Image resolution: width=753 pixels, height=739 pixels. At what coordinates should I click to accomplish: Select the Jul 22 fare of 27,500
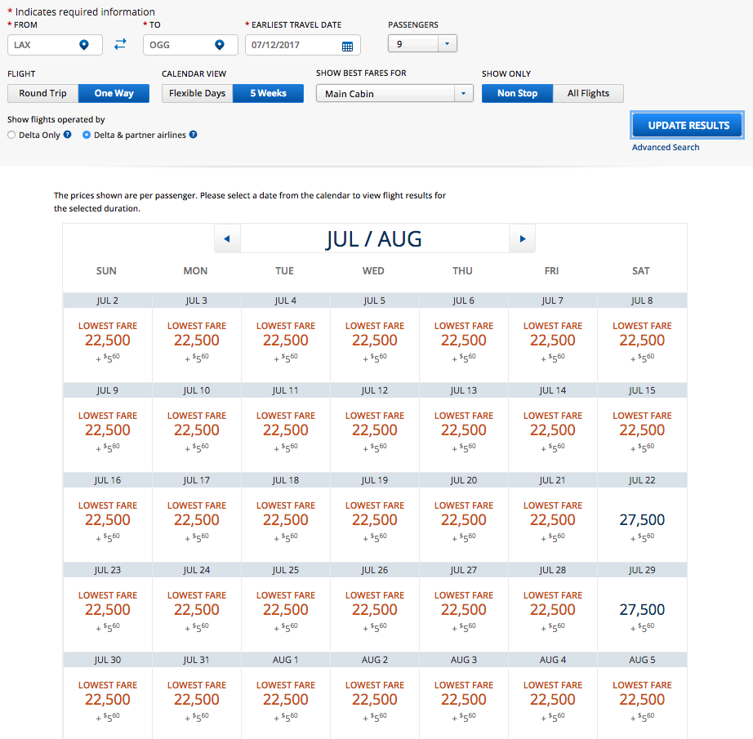(x=642, y=520)
